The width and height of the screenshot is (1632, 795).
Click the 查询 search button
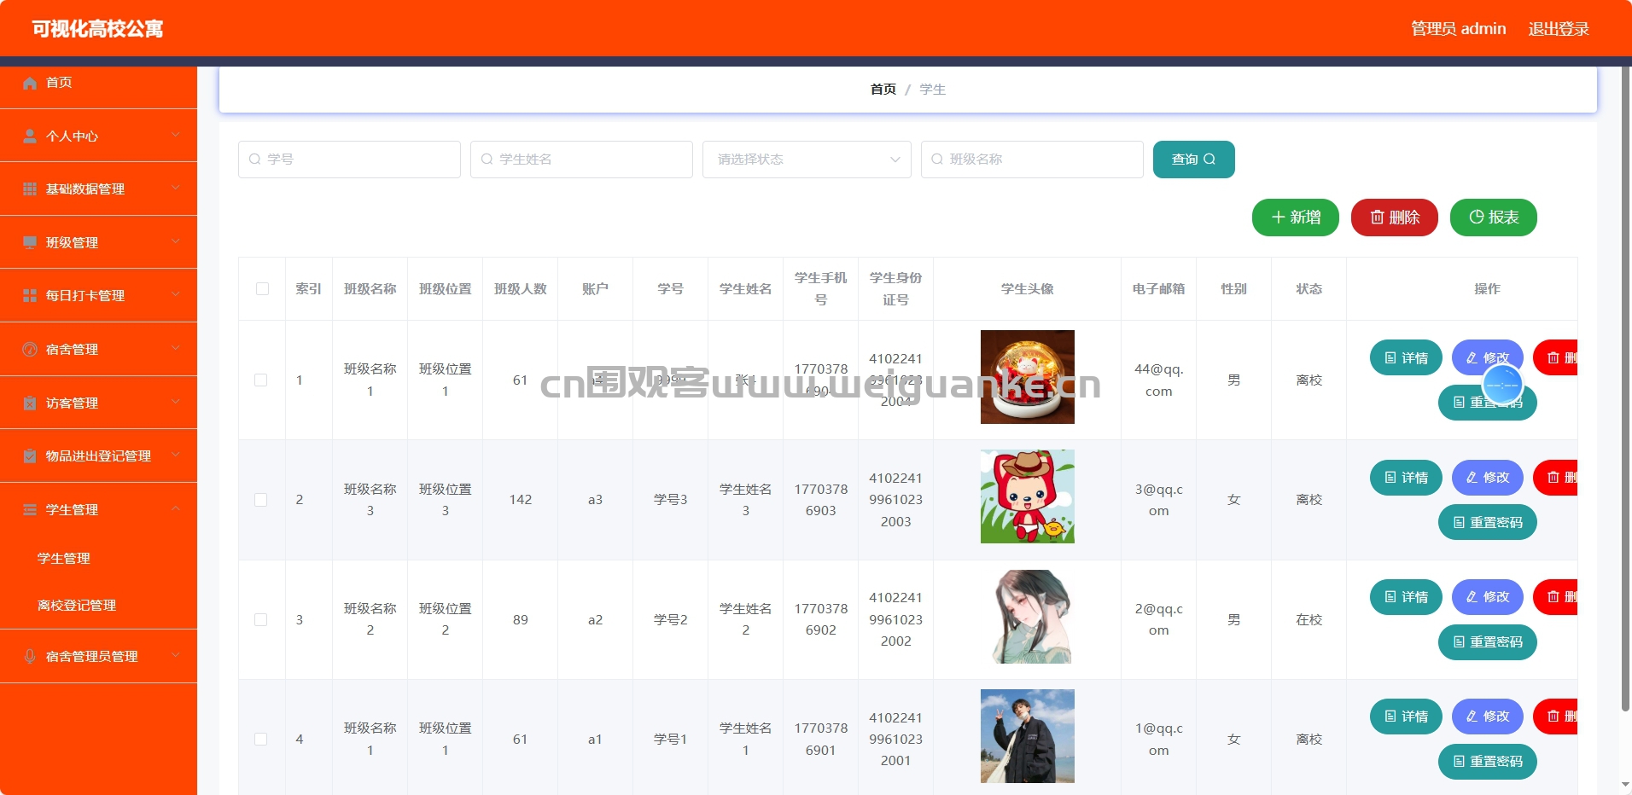(x=1193, y=160)
